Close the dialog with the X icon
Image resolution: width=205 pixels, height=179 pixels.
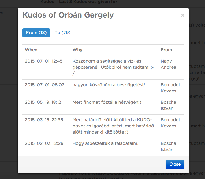(x=183, y=15)
